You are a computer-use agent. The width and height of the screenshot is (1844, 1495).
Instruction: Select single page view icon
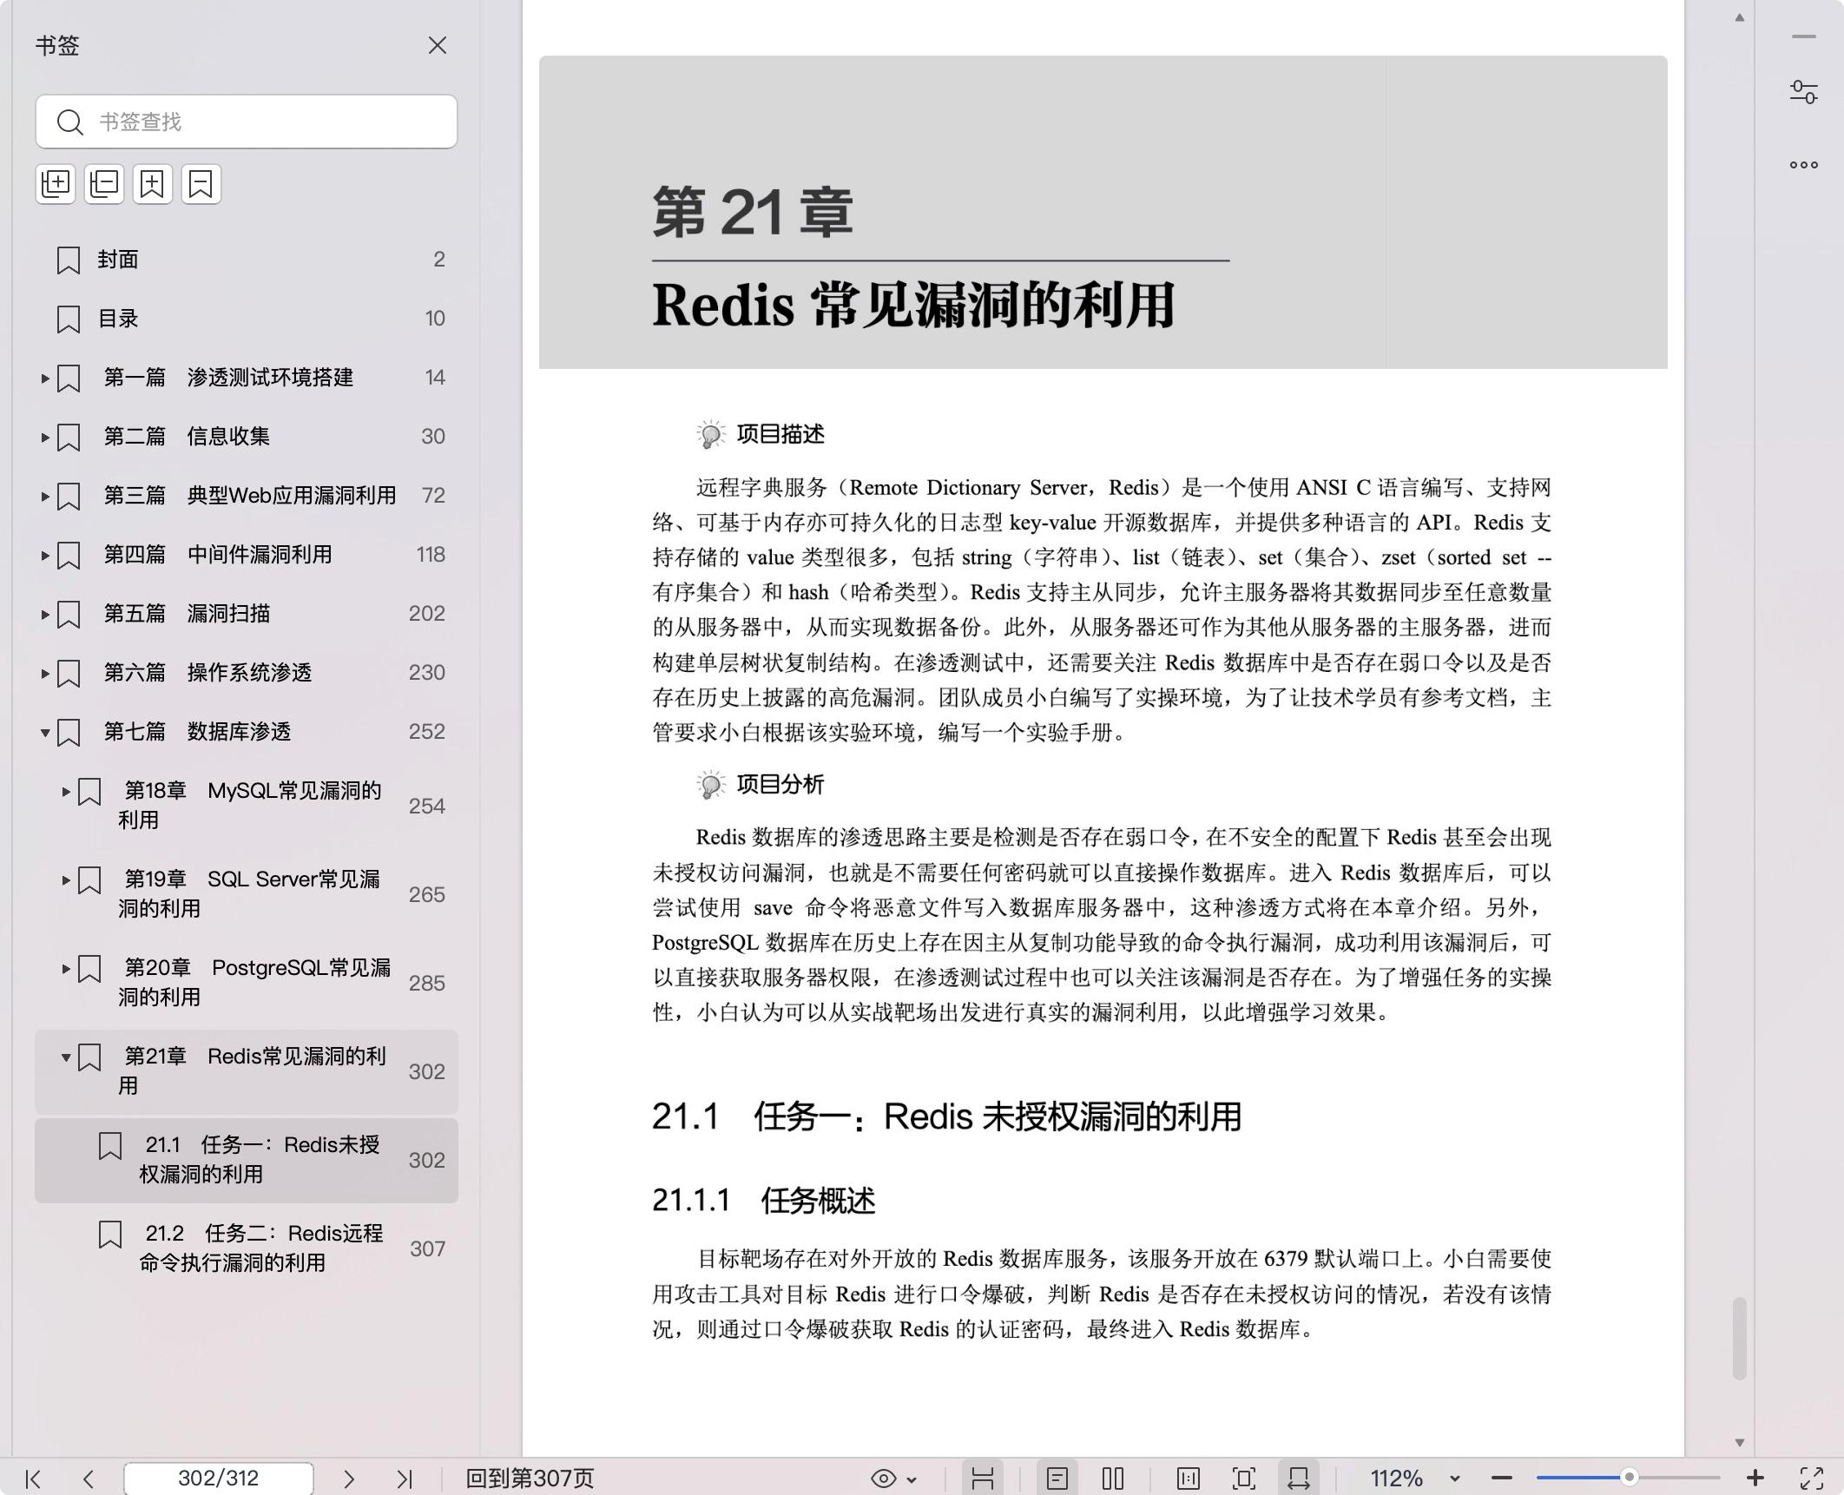click(1057, 1479)
